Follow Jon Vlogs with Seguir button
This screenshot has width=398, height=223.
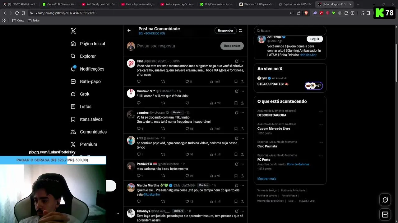pyautogui.click(x=315, y=39)
